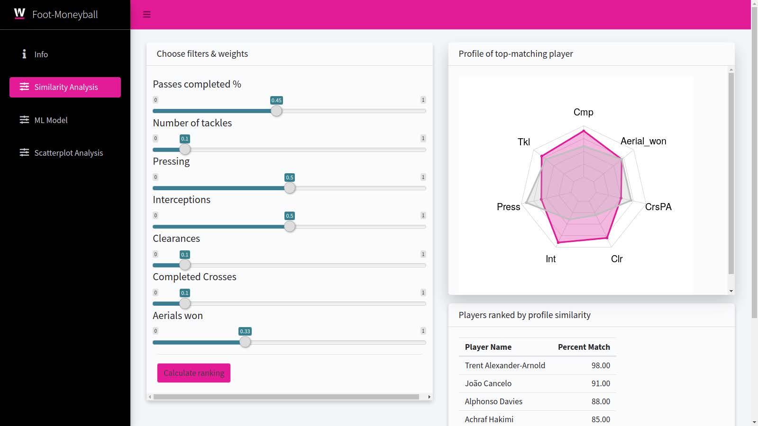Click the Tkl label on the radar chart

[524, 142]
